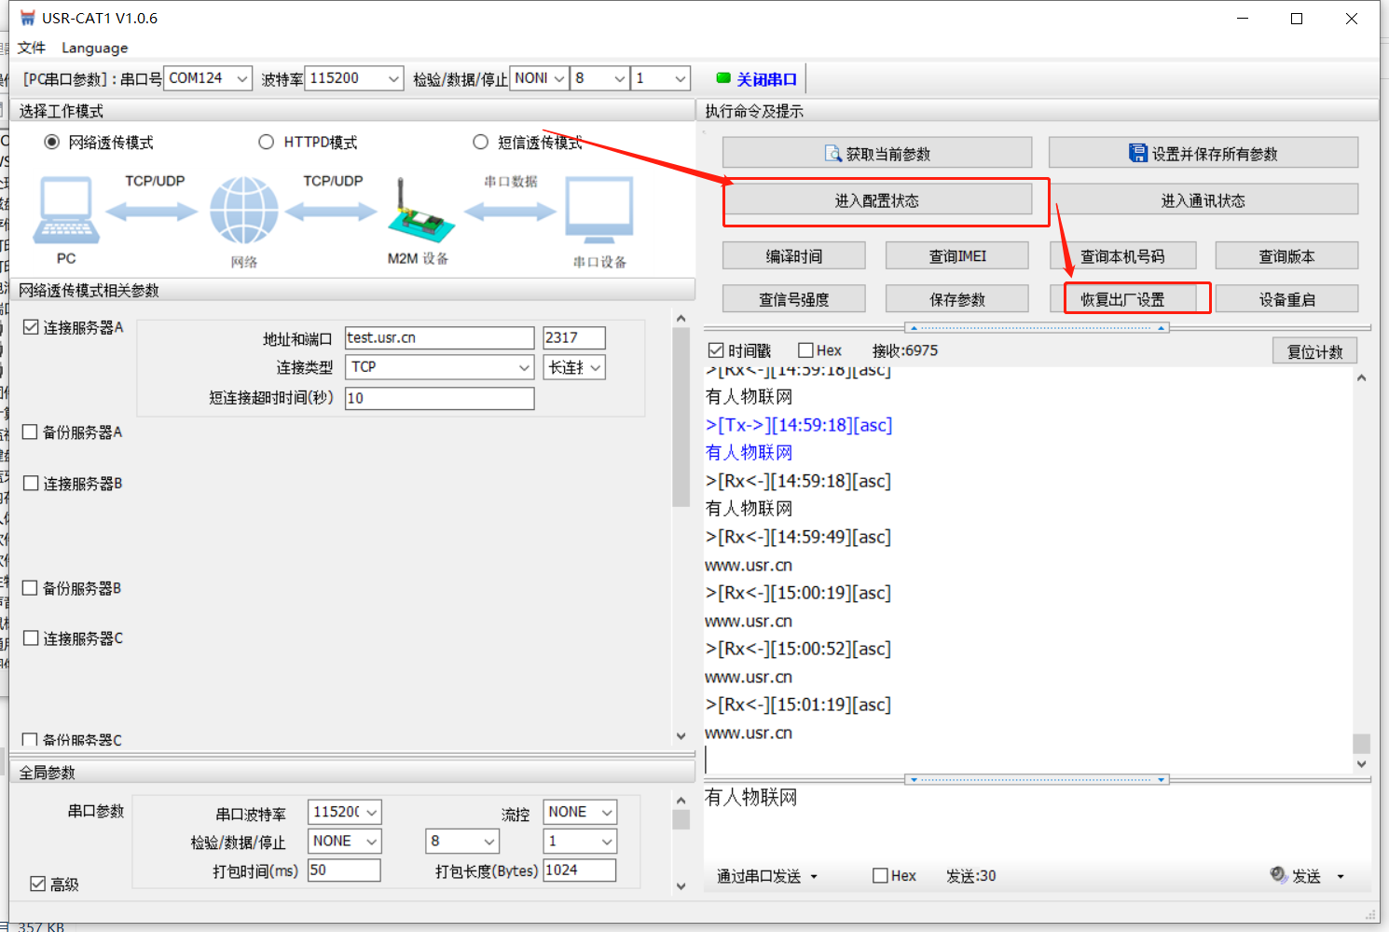
Task: Click the PC laptop icon in diagram
Action: 66,212
